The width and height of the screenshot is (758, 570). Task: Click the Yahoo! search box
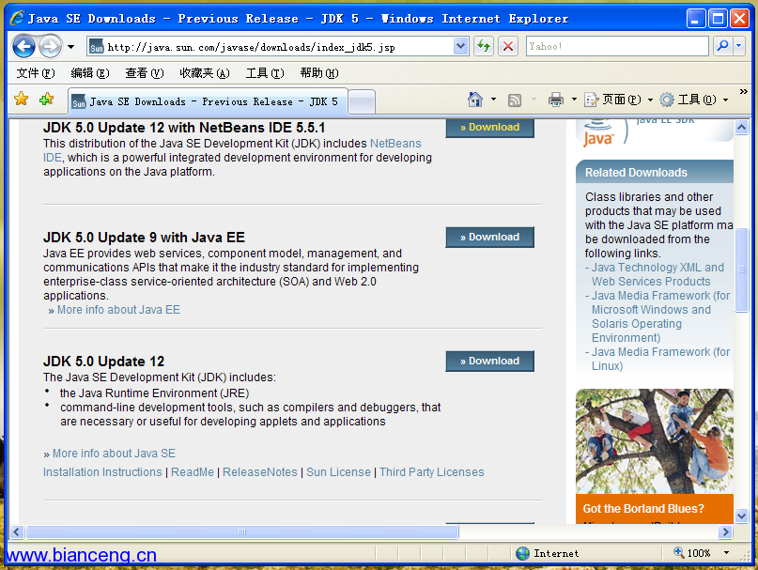[x=617, y=46]
